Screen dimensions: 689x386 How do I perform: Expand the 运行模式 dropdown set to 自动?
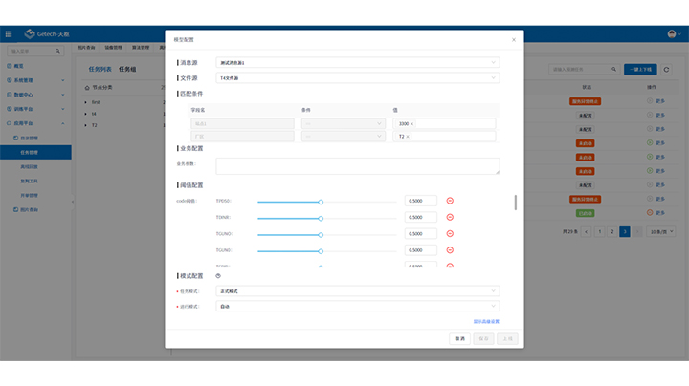(x=358, y=306)
